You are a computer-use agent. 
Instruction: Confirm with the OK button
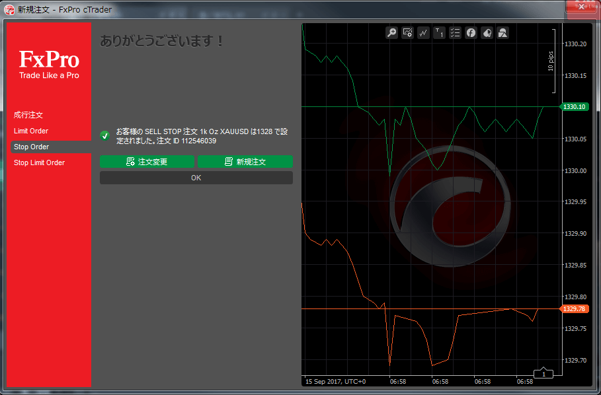point(196,178)
